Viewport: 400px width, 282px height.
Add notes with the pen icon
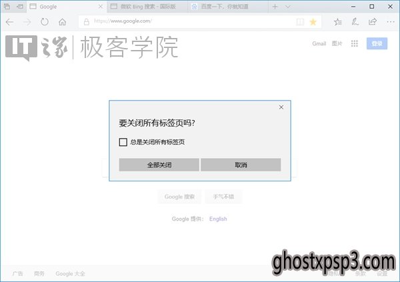tap(355, 22)
